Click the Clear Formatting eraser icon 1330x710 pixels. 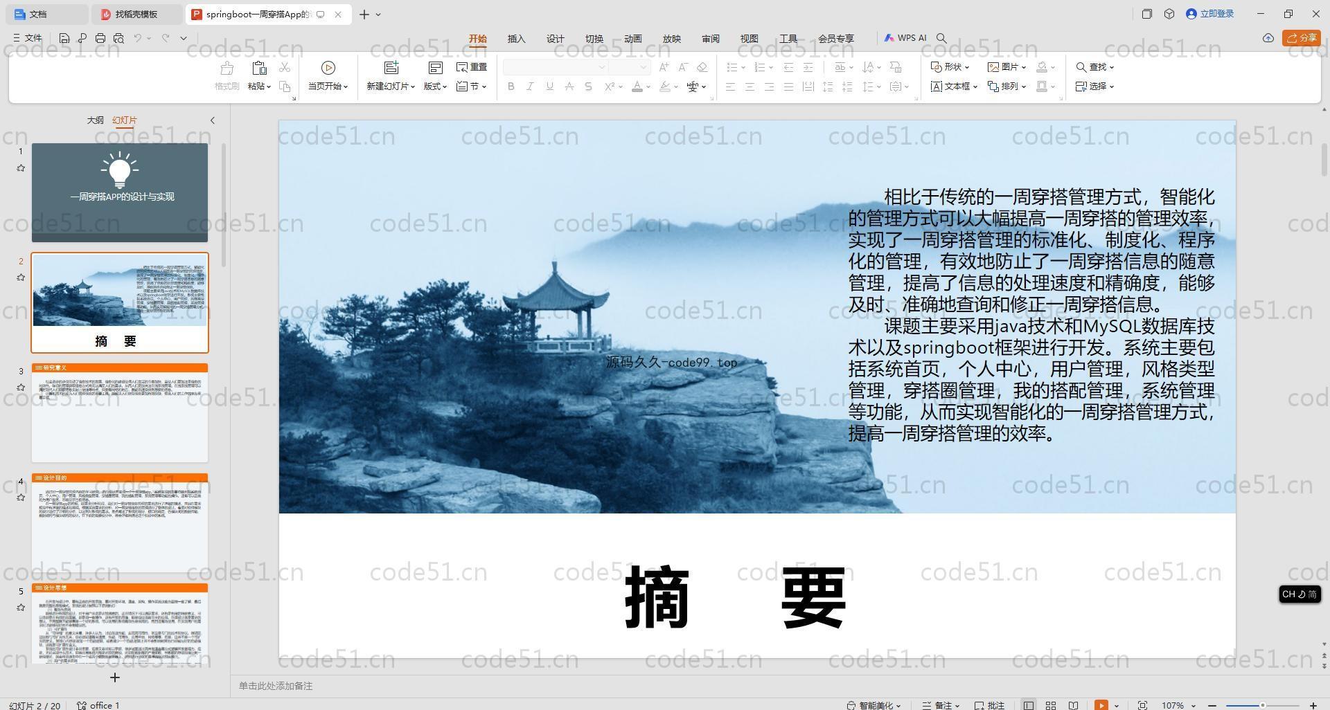pos(702,67)
